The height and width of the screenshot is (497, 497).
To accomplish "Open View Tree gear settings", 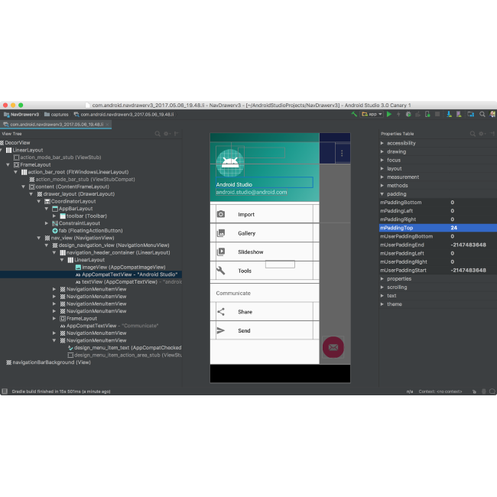I will click(x=167, y=134).
